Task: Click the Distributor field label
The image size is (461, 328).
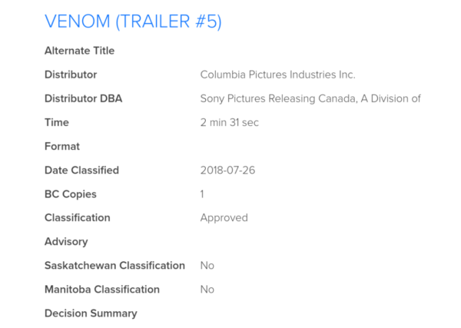Action: tap(71, 75)
